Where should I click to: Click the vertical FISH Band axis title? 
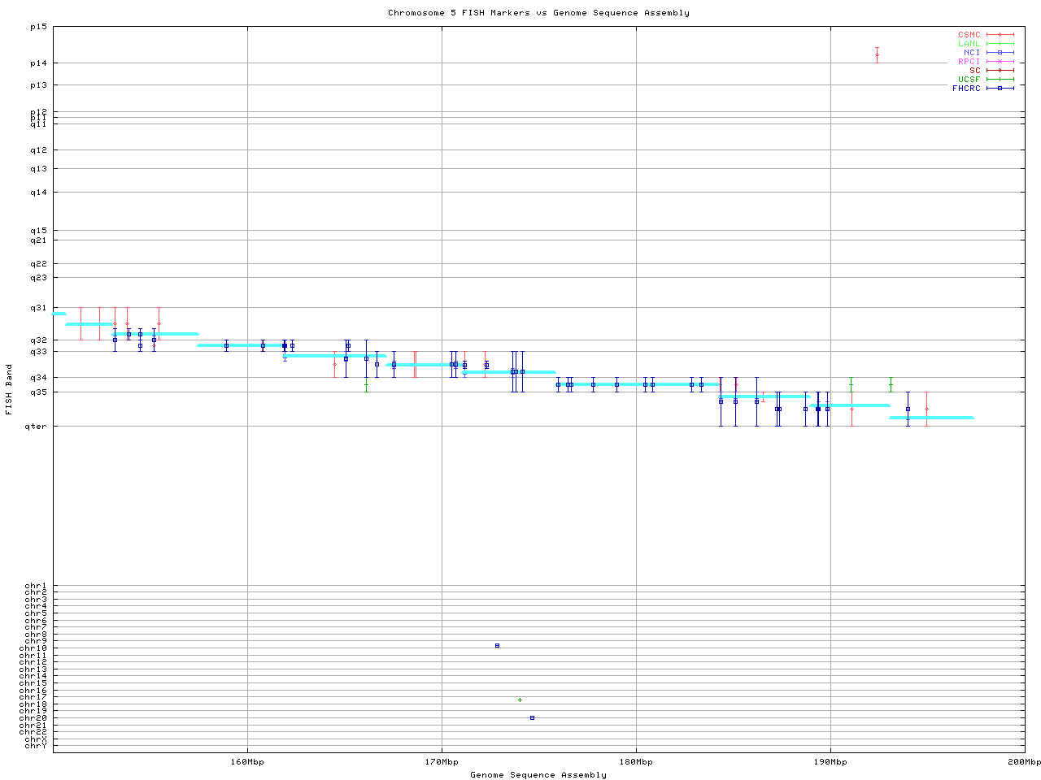coord(10,389)
